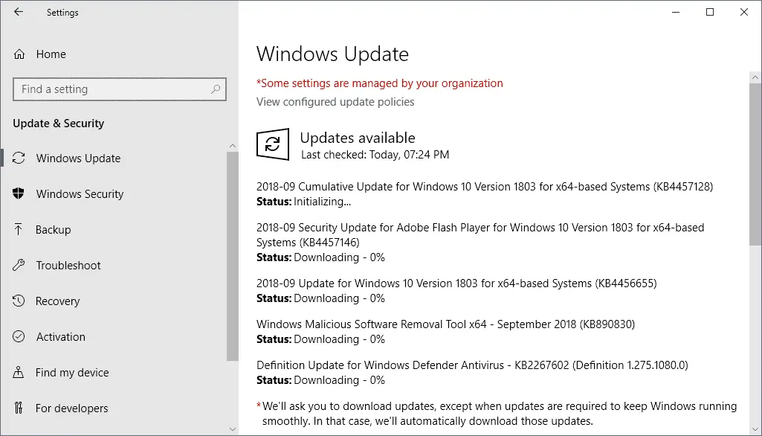Click the For developers tools icon
This screenshot has width=762, height=436.
[x=19, y=408]
